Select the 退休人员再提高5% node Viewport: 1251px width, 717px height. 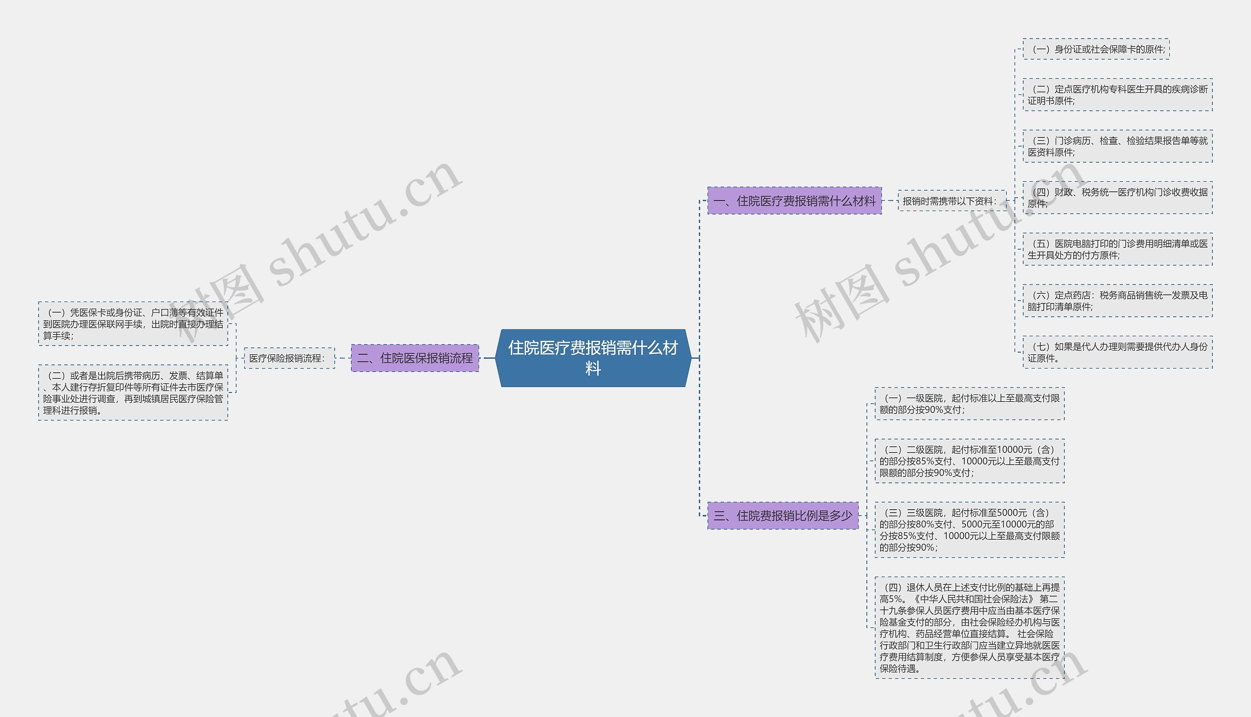point(970,628)
